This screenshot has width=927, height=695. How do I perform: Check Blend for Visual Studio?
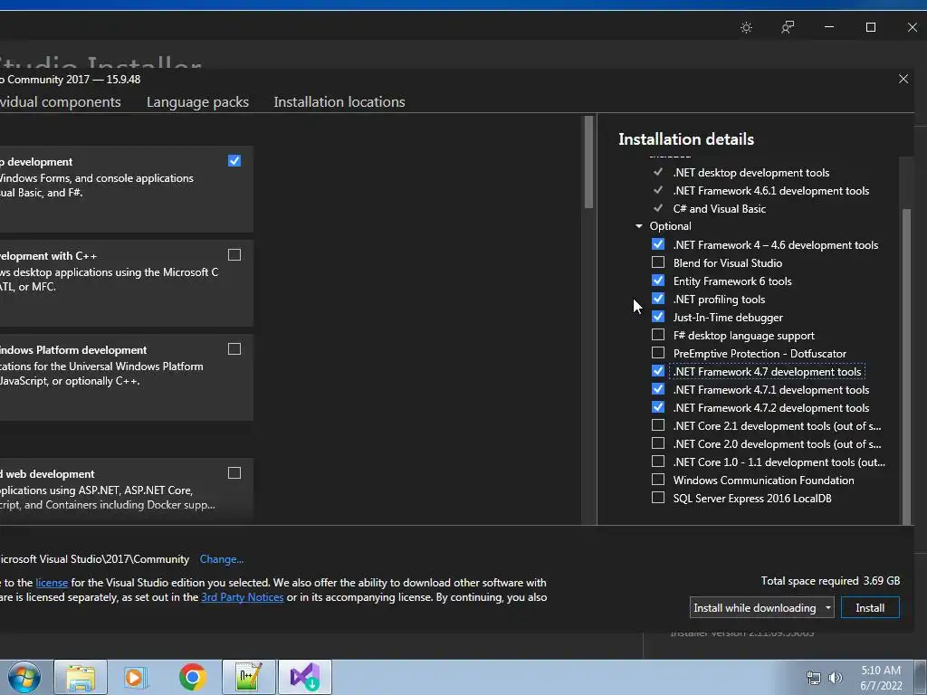[x=658, y=262]
